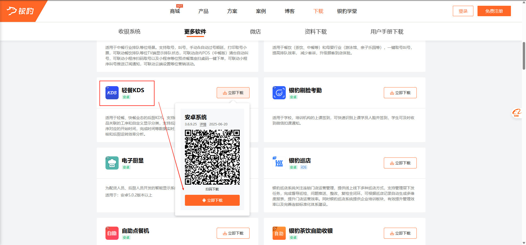Screen dimensions: 526x245
Task: Open 商城 in the top navigation
Action: [175, 11]
